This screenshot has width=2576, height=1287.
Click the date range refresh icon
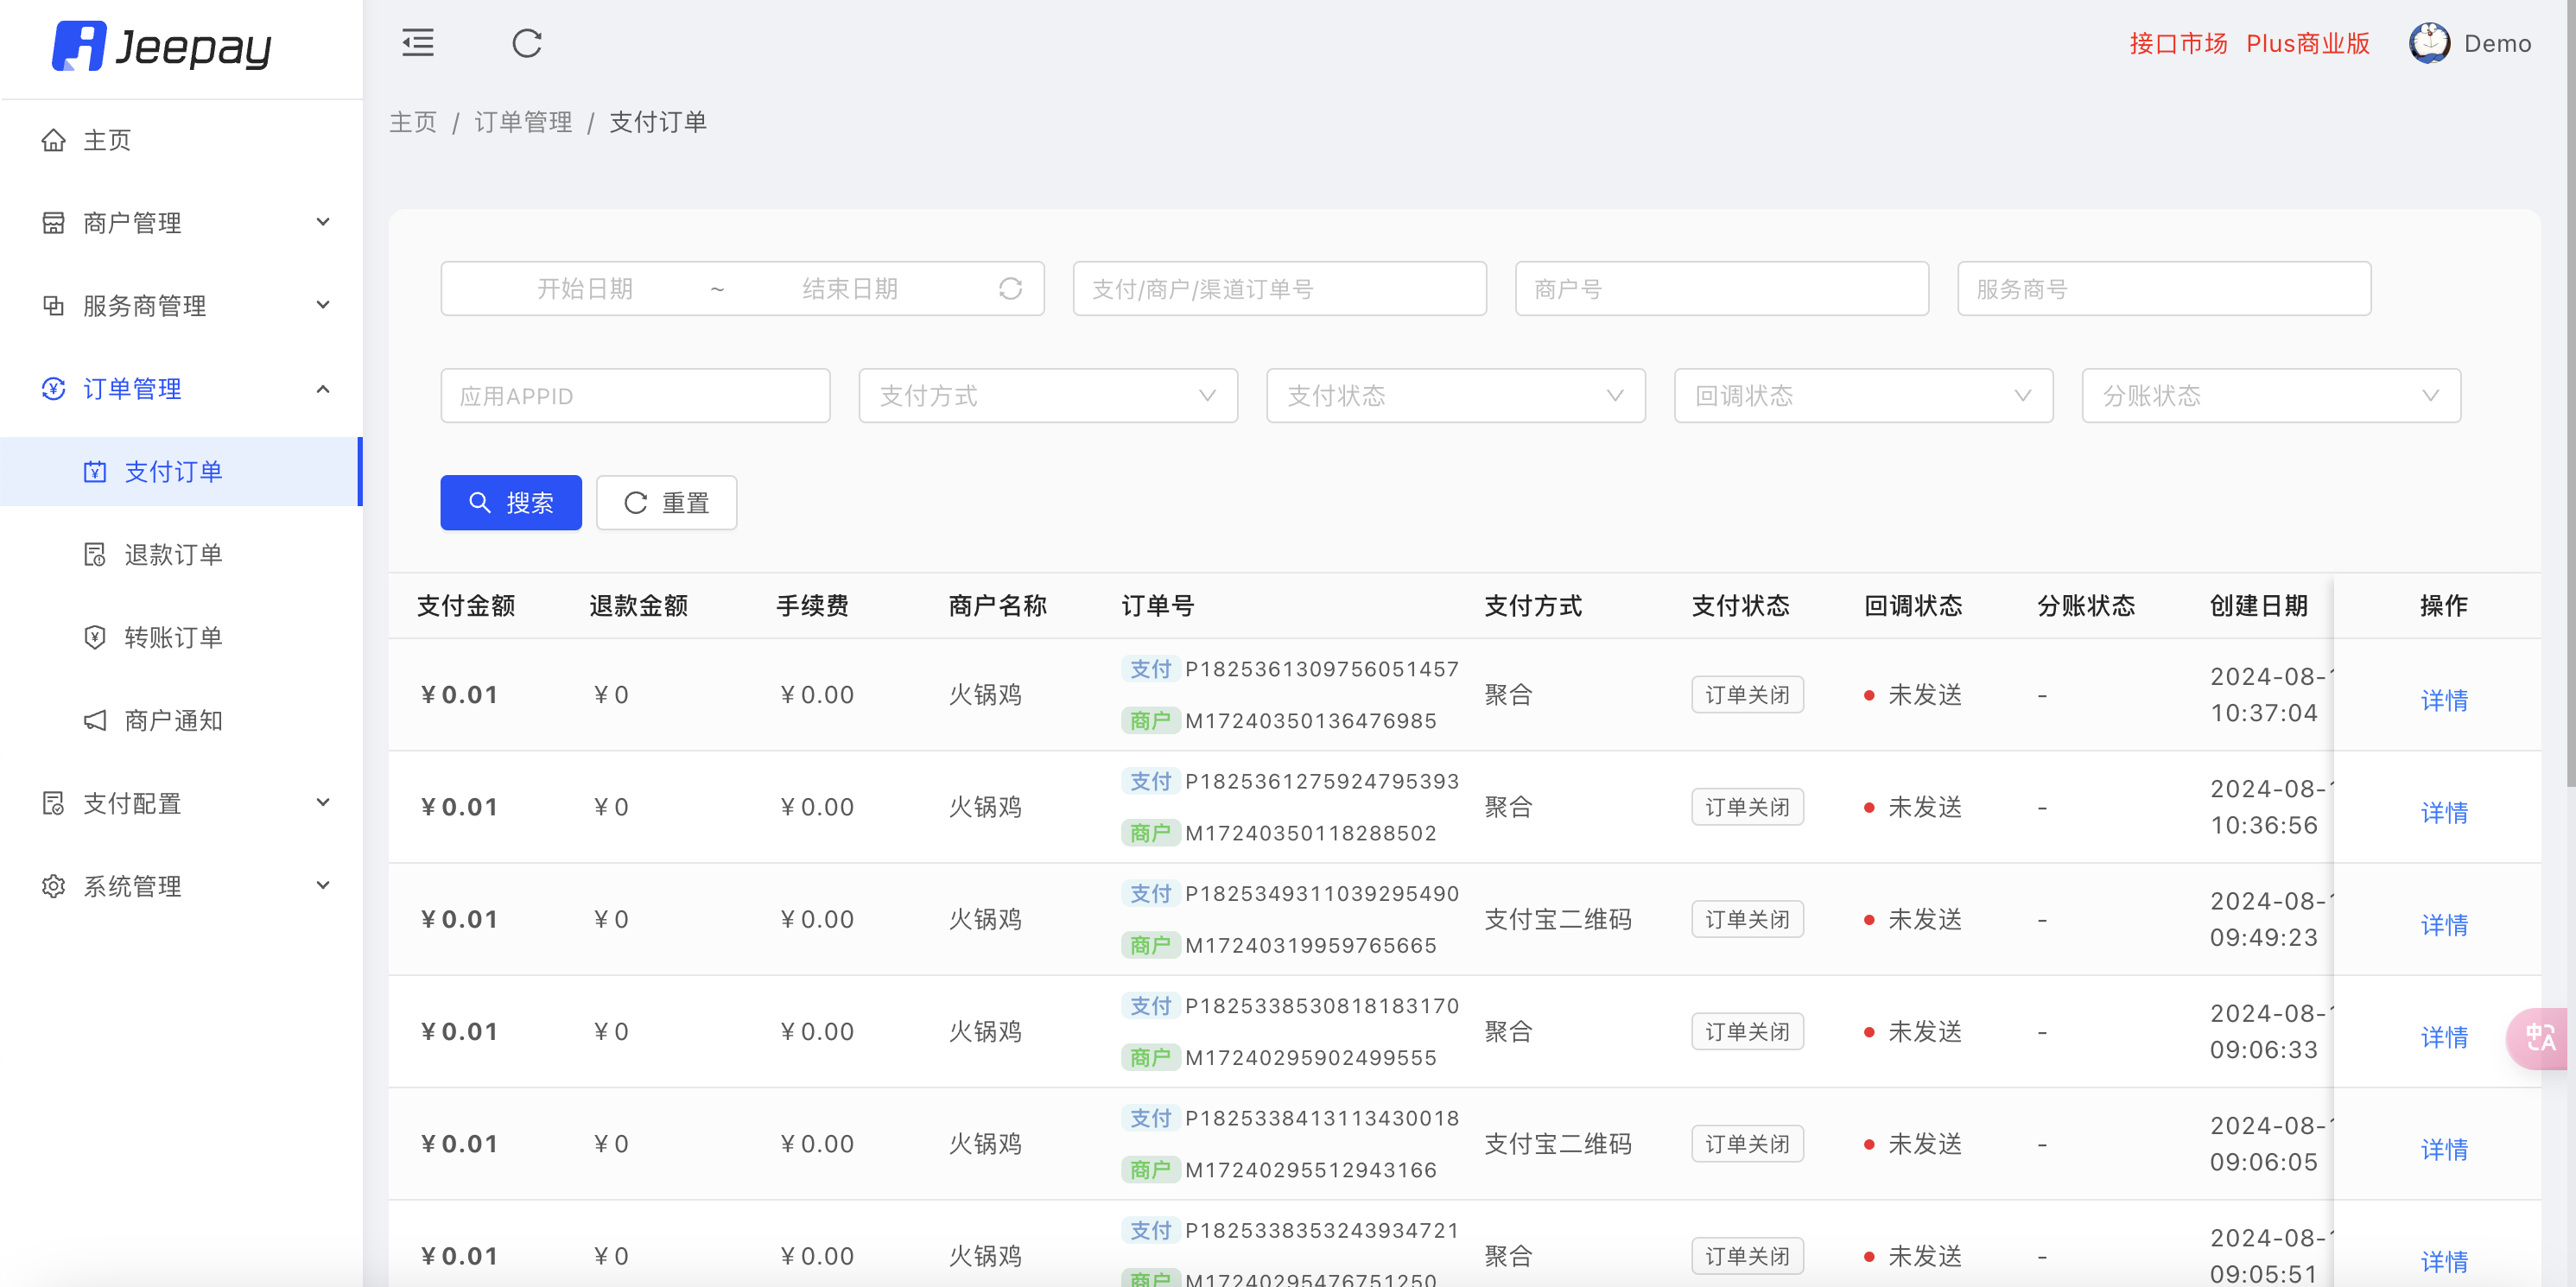pyautogui.click(x=1010, y=289)
